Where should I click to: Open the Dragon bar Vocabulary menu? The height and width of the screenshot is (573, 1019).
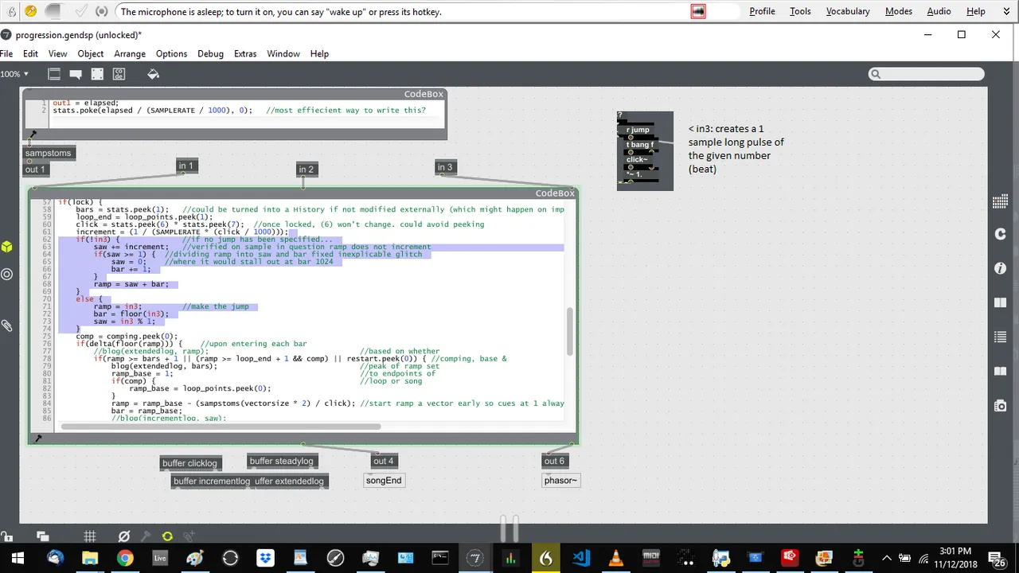point(848,11)
